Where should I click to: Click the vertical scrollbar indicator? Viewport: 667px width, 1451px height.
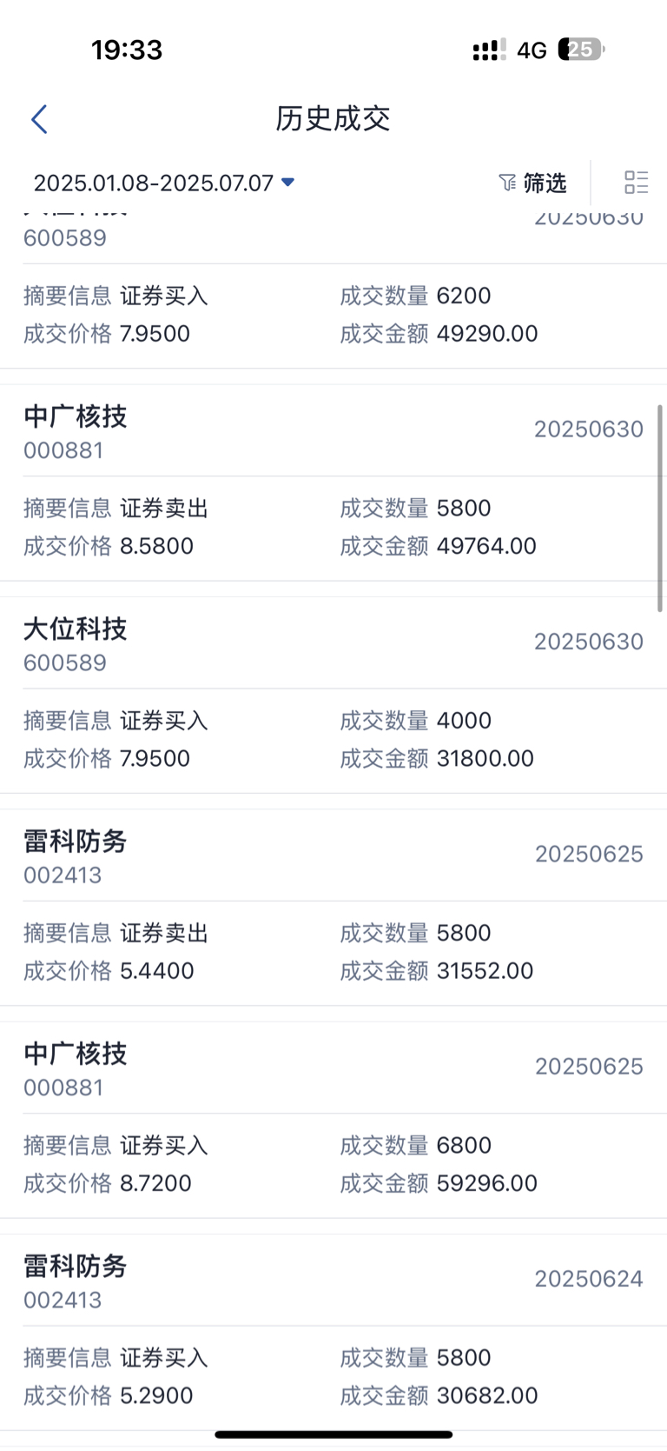(660, 509)
